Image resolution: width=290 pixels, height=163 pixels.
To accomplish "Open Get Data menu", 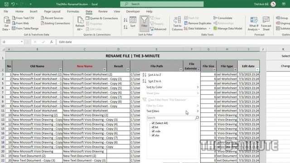I will [6, 24].
